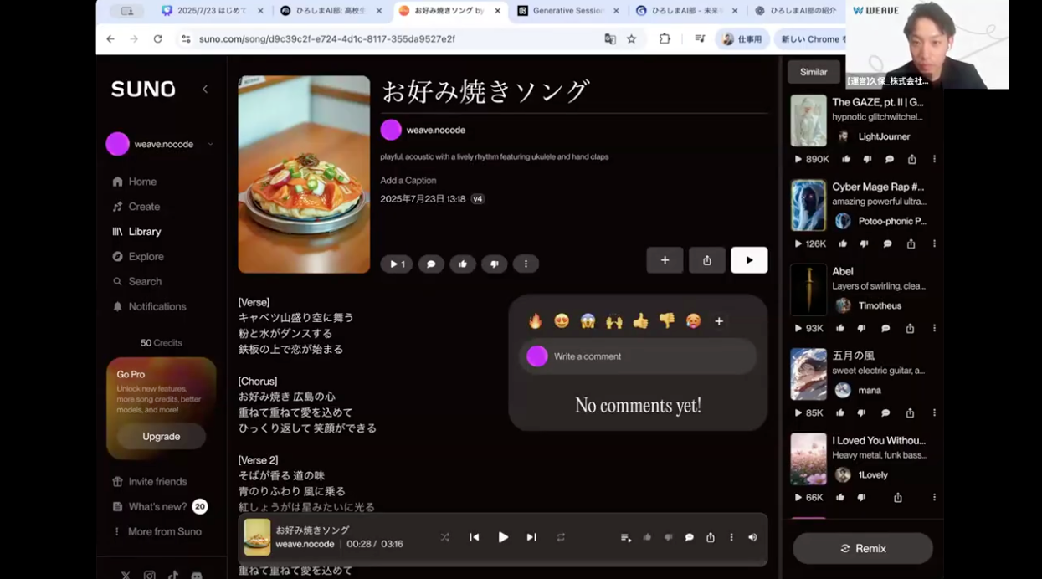Share the track from the bottom player

tap(711, 537)
